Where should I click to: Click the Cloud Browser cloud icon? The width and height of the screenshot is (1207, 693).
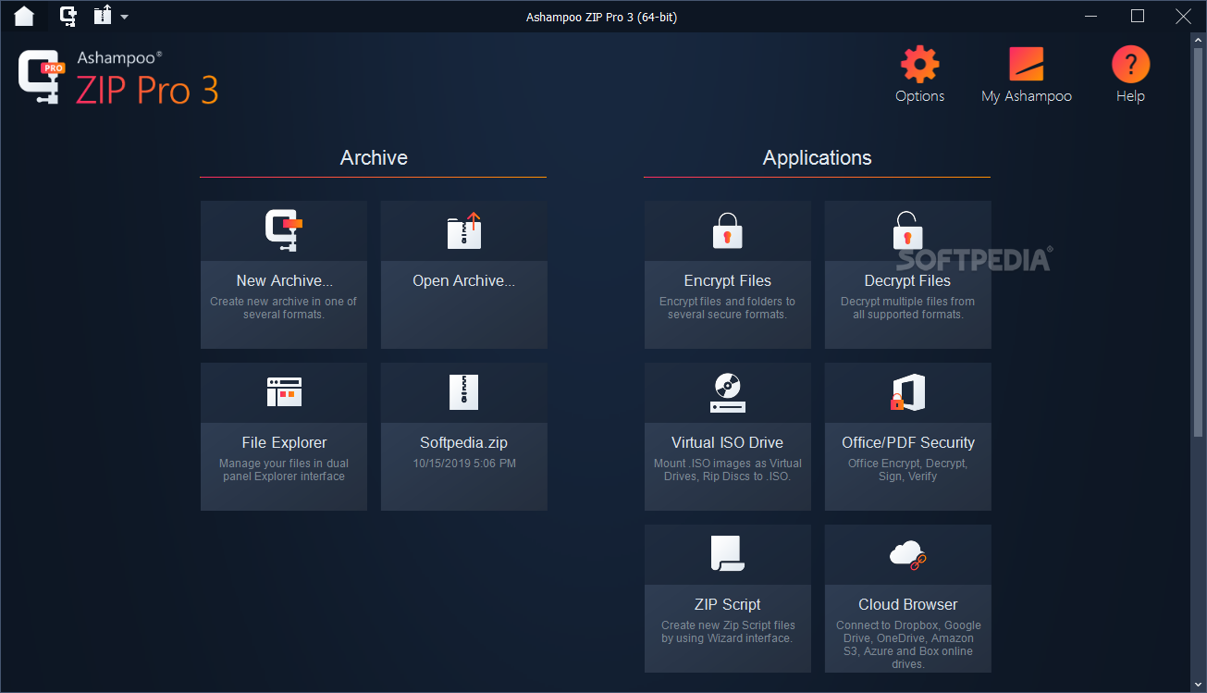(x=907, y=554)
